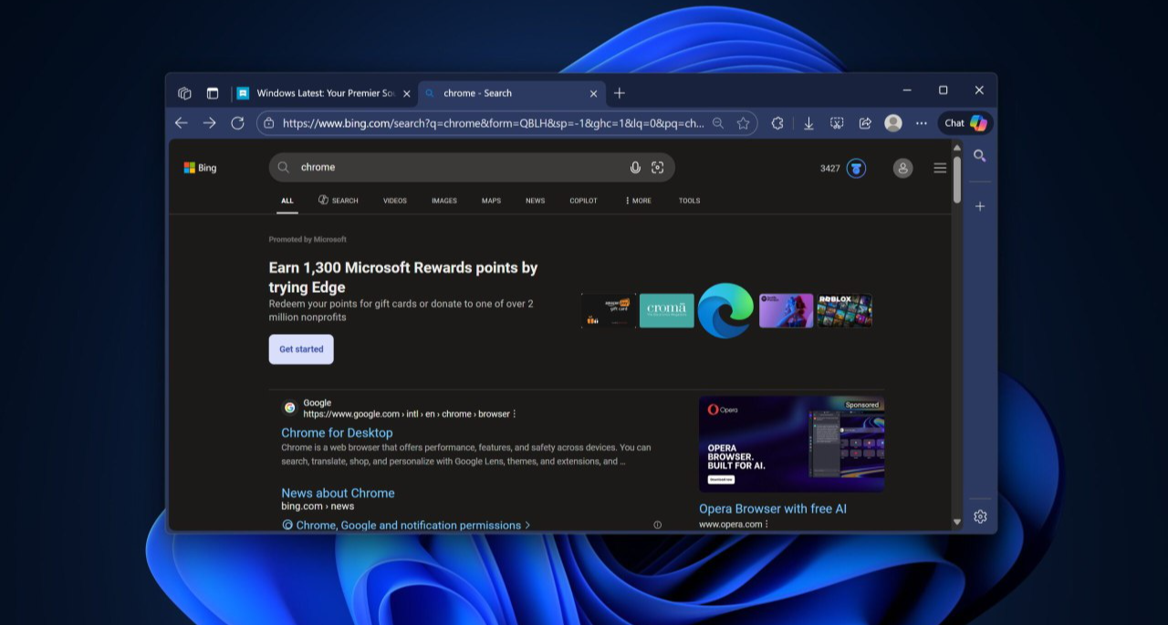The width and height of the screenshot is (1168, 625).
Task: Open the Share menu in the toolbar
Action: point(865,122)
